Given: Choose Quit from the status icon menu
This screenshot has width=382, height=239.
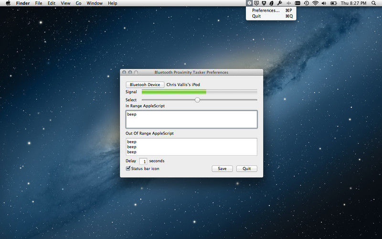Looking at the screenshot, I should (x=271, y=16).
